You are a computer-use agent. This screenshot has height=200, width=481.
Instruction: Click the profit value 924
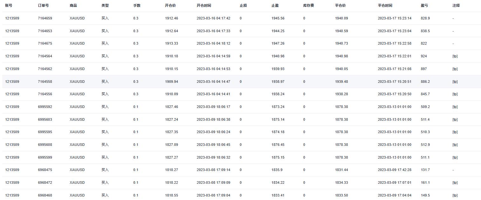424,56
